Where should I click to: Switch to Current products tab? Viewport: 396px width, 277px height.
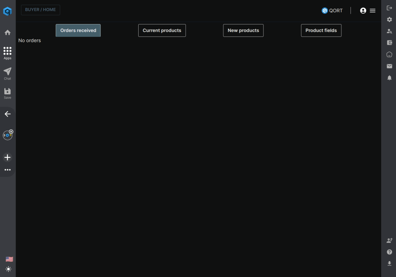(x=162, y=30)
